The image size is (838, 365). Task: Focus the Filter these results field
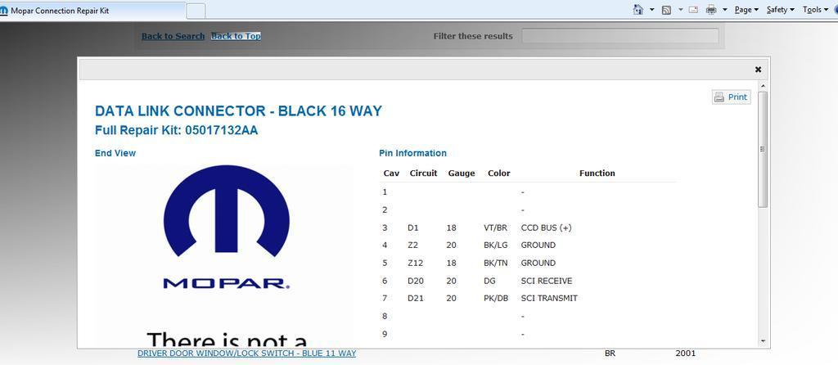point(620,36)
